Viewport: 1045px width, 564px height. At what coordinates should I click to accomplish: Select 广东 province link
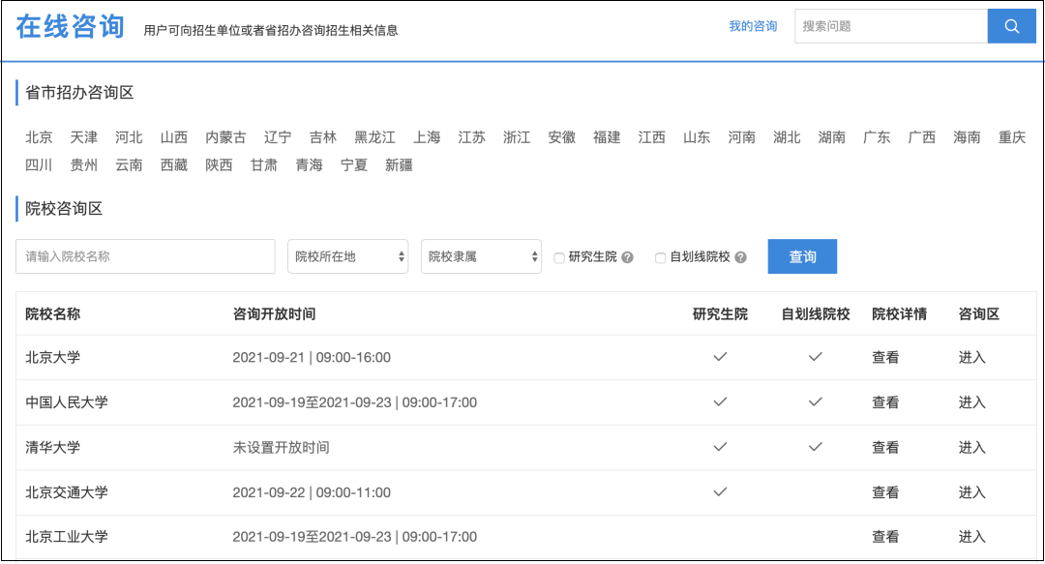pos(877,137)
